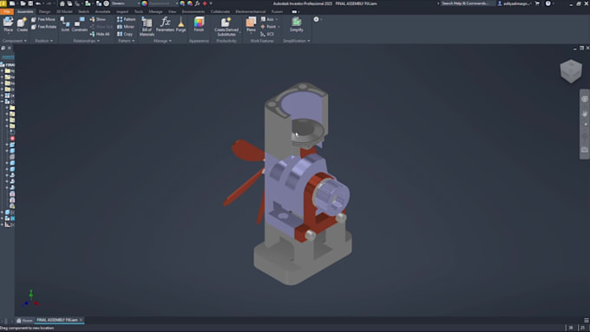Open the Help question mark icon
This screenshot has height=332, width=590.
click(x=548, y=3)
